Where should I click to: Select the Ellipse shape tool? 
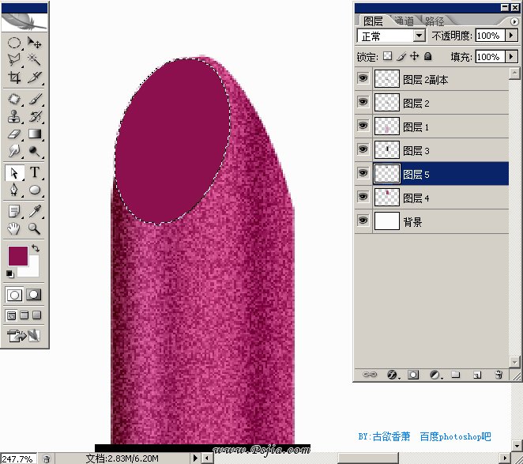pyautogui.click(x=34, y=190)
